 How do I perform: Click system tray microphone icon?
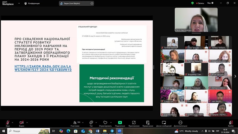206,131
